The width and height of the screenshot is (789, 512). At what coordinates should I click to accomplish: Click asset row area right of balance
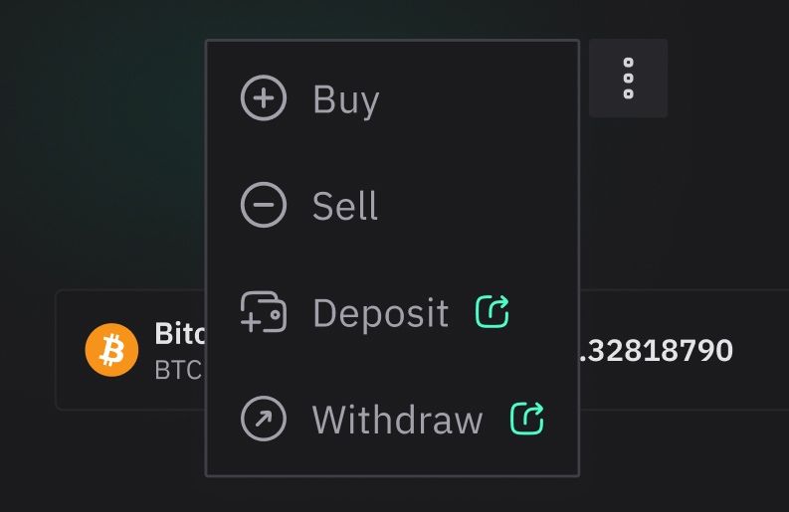click(x=761, y=350)
